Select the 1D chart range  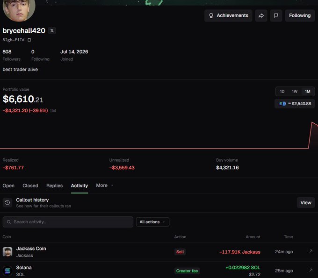pyautogui.click(x=282, y=92)
